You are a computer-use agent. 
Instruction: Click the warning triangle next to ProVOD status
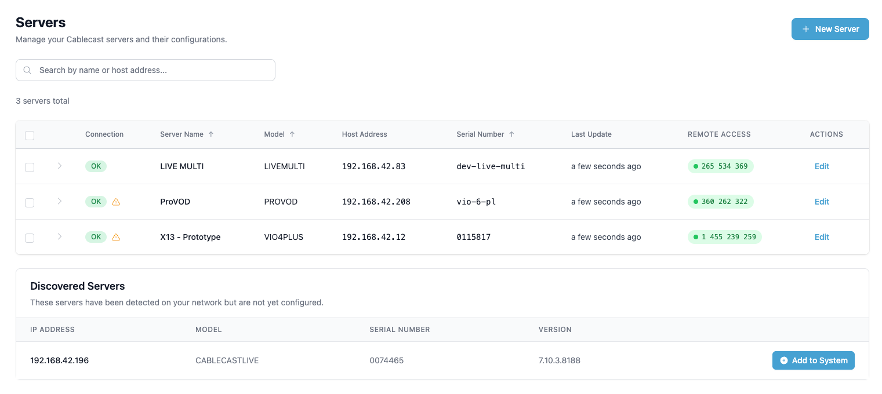tap(116, 202)
